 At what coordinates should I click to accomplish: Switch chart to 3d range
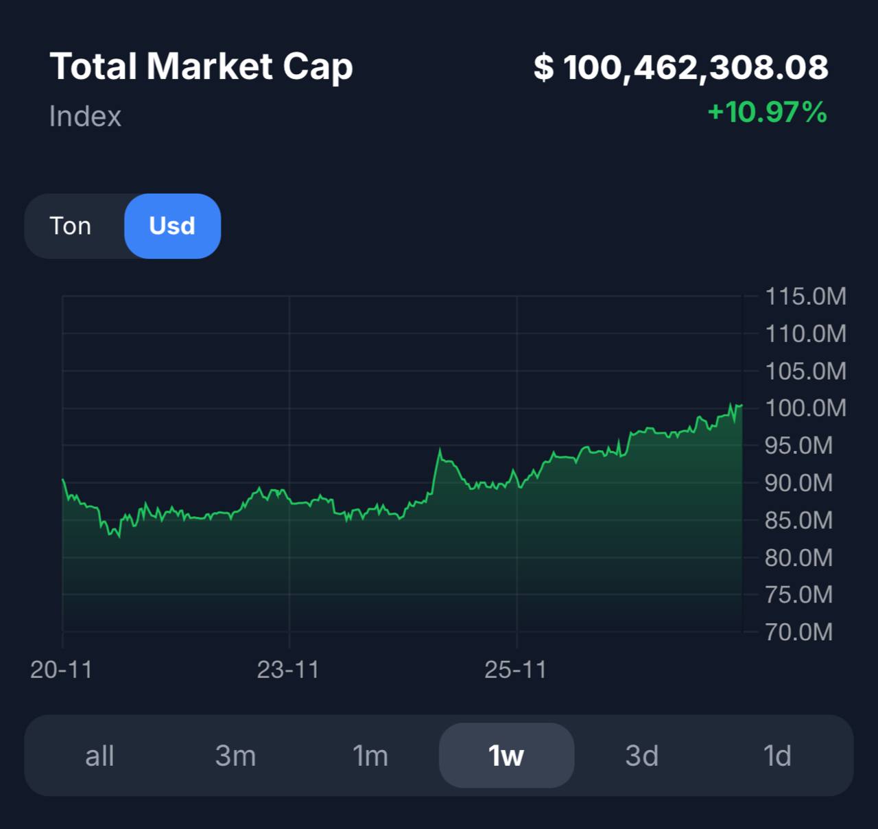[642, 756]
